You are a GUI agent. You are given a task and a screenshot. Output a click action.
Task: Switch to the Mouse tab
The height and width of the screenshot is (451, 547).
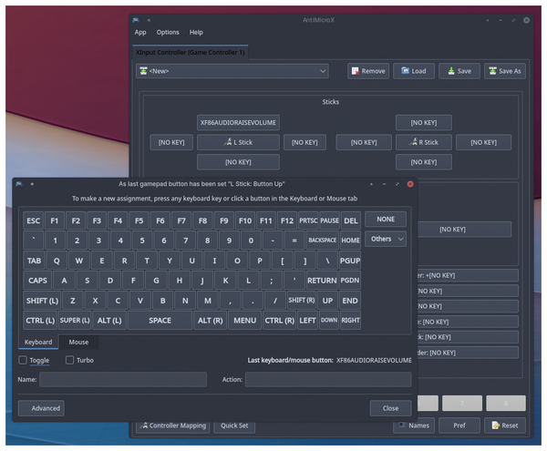78,342
